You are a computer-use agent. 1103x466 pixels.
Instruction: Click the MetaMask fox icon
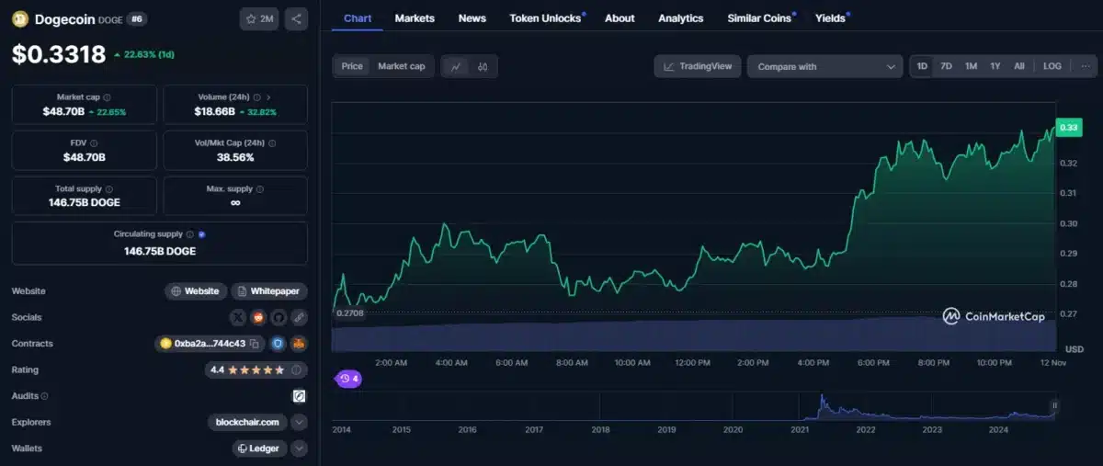point(299,344)
